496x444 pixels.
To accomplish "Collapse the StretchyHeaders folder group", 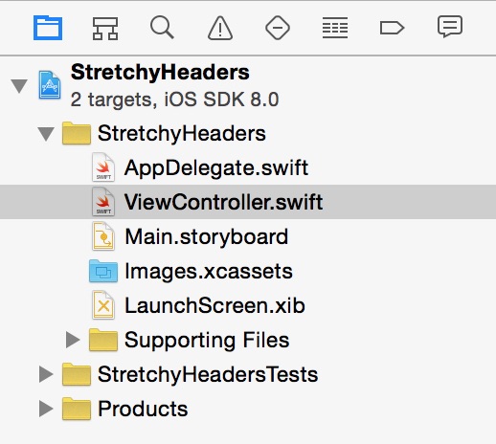I will [46, 134].
